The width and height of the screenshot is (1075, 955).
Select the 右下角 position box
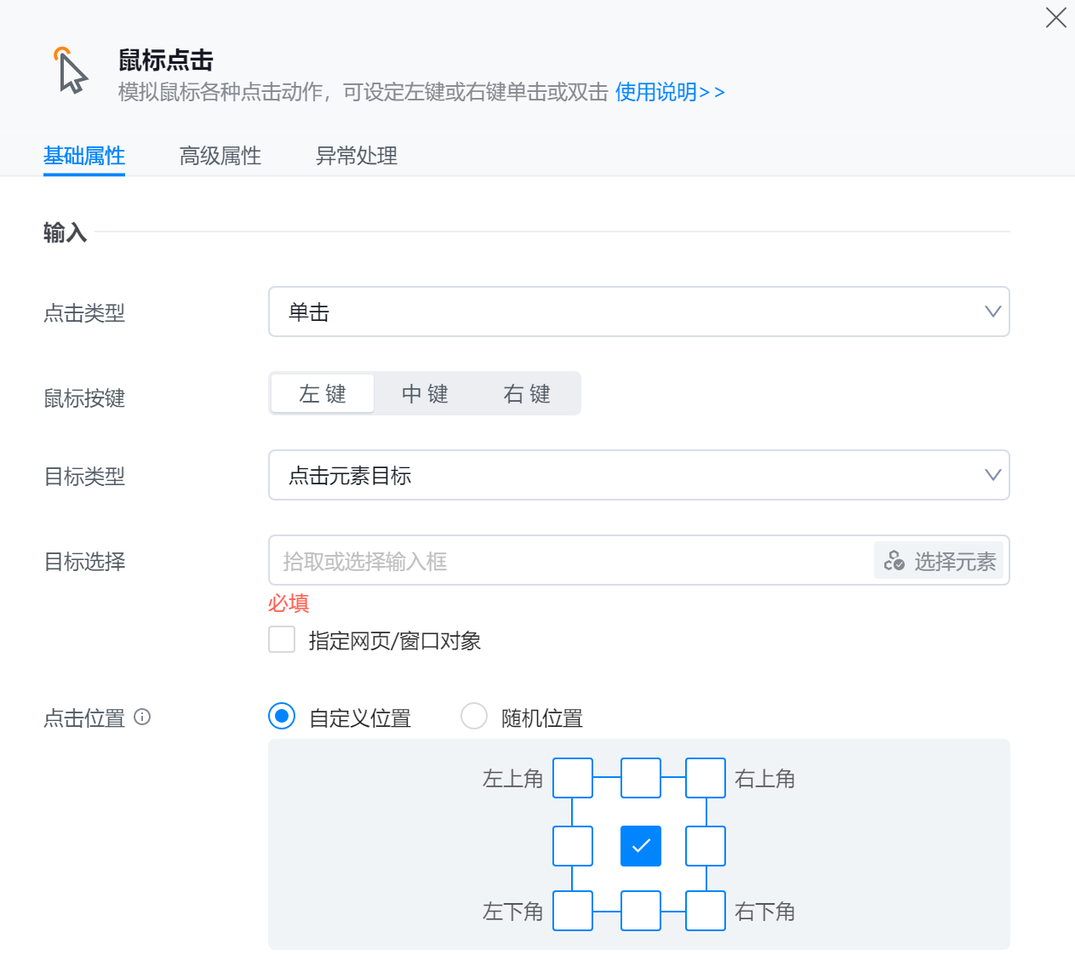[706, 911]
